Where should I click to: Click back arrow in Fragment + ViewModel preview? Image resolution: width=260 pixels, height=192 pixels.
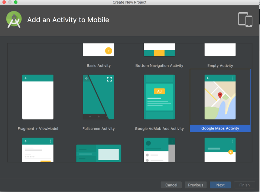pyautogui.click(x=26, y=78)
